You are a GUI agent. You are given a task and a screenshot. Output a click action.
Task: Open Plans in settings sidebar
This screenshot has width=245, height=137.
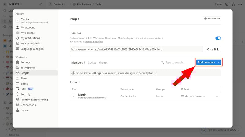click(x=24, y=78)
